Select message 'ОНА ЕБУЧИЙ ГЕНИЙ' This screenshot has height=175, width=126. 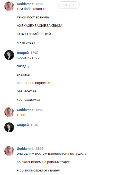click(x=34, y=34)
